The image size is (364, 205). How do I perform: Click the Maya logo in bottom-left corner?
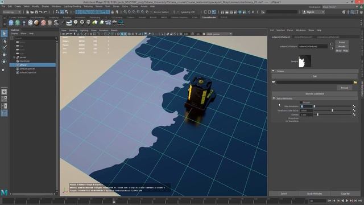pos(4,192)
